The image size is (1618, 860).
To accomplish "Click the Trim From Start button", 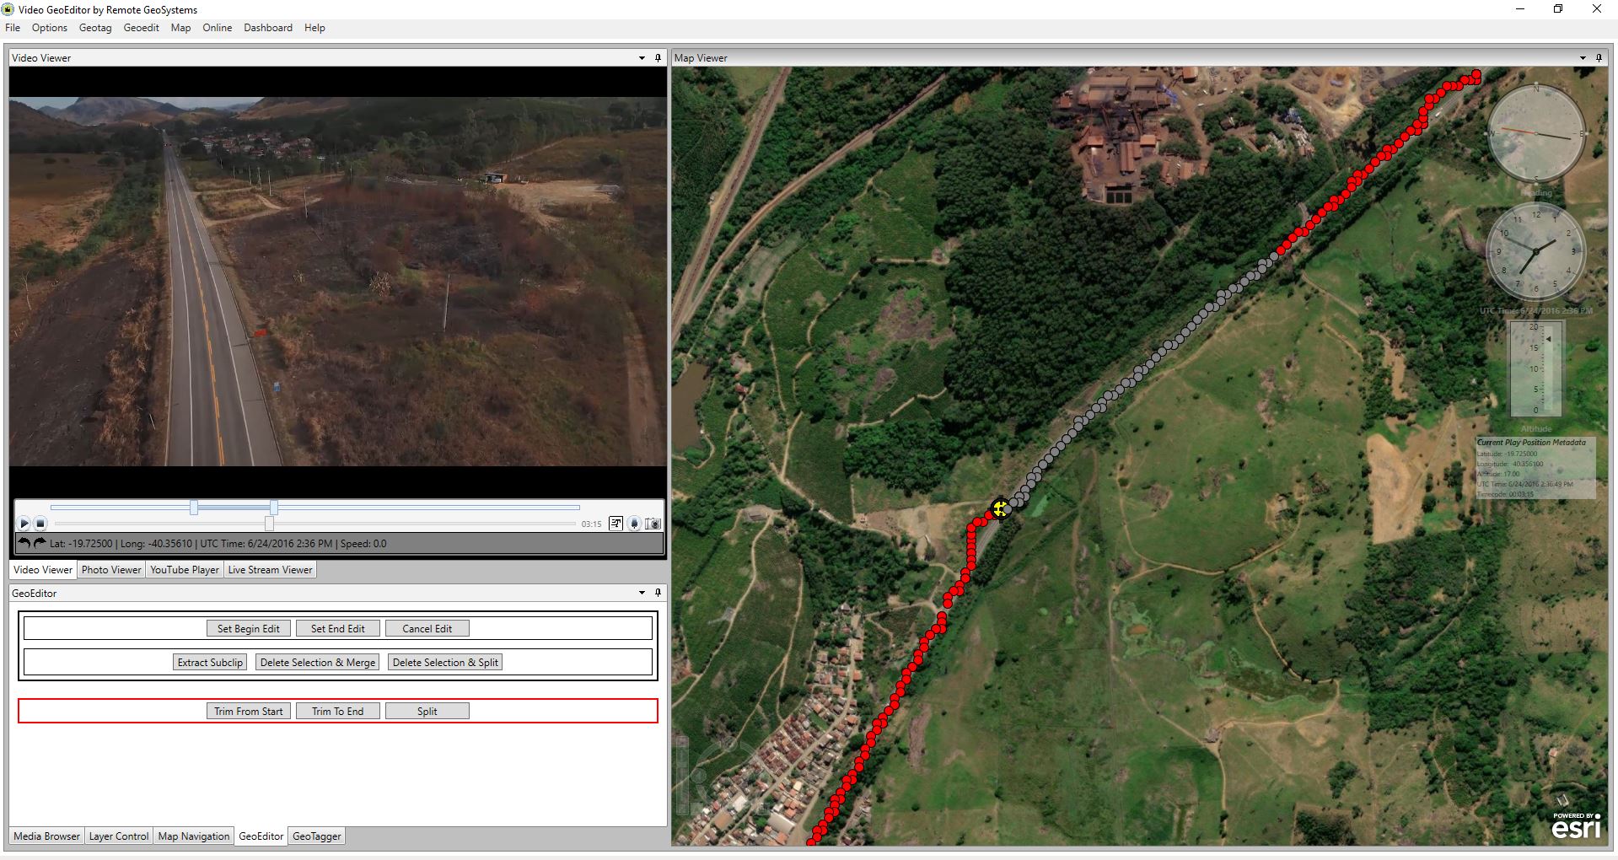I will click(249, 712).
